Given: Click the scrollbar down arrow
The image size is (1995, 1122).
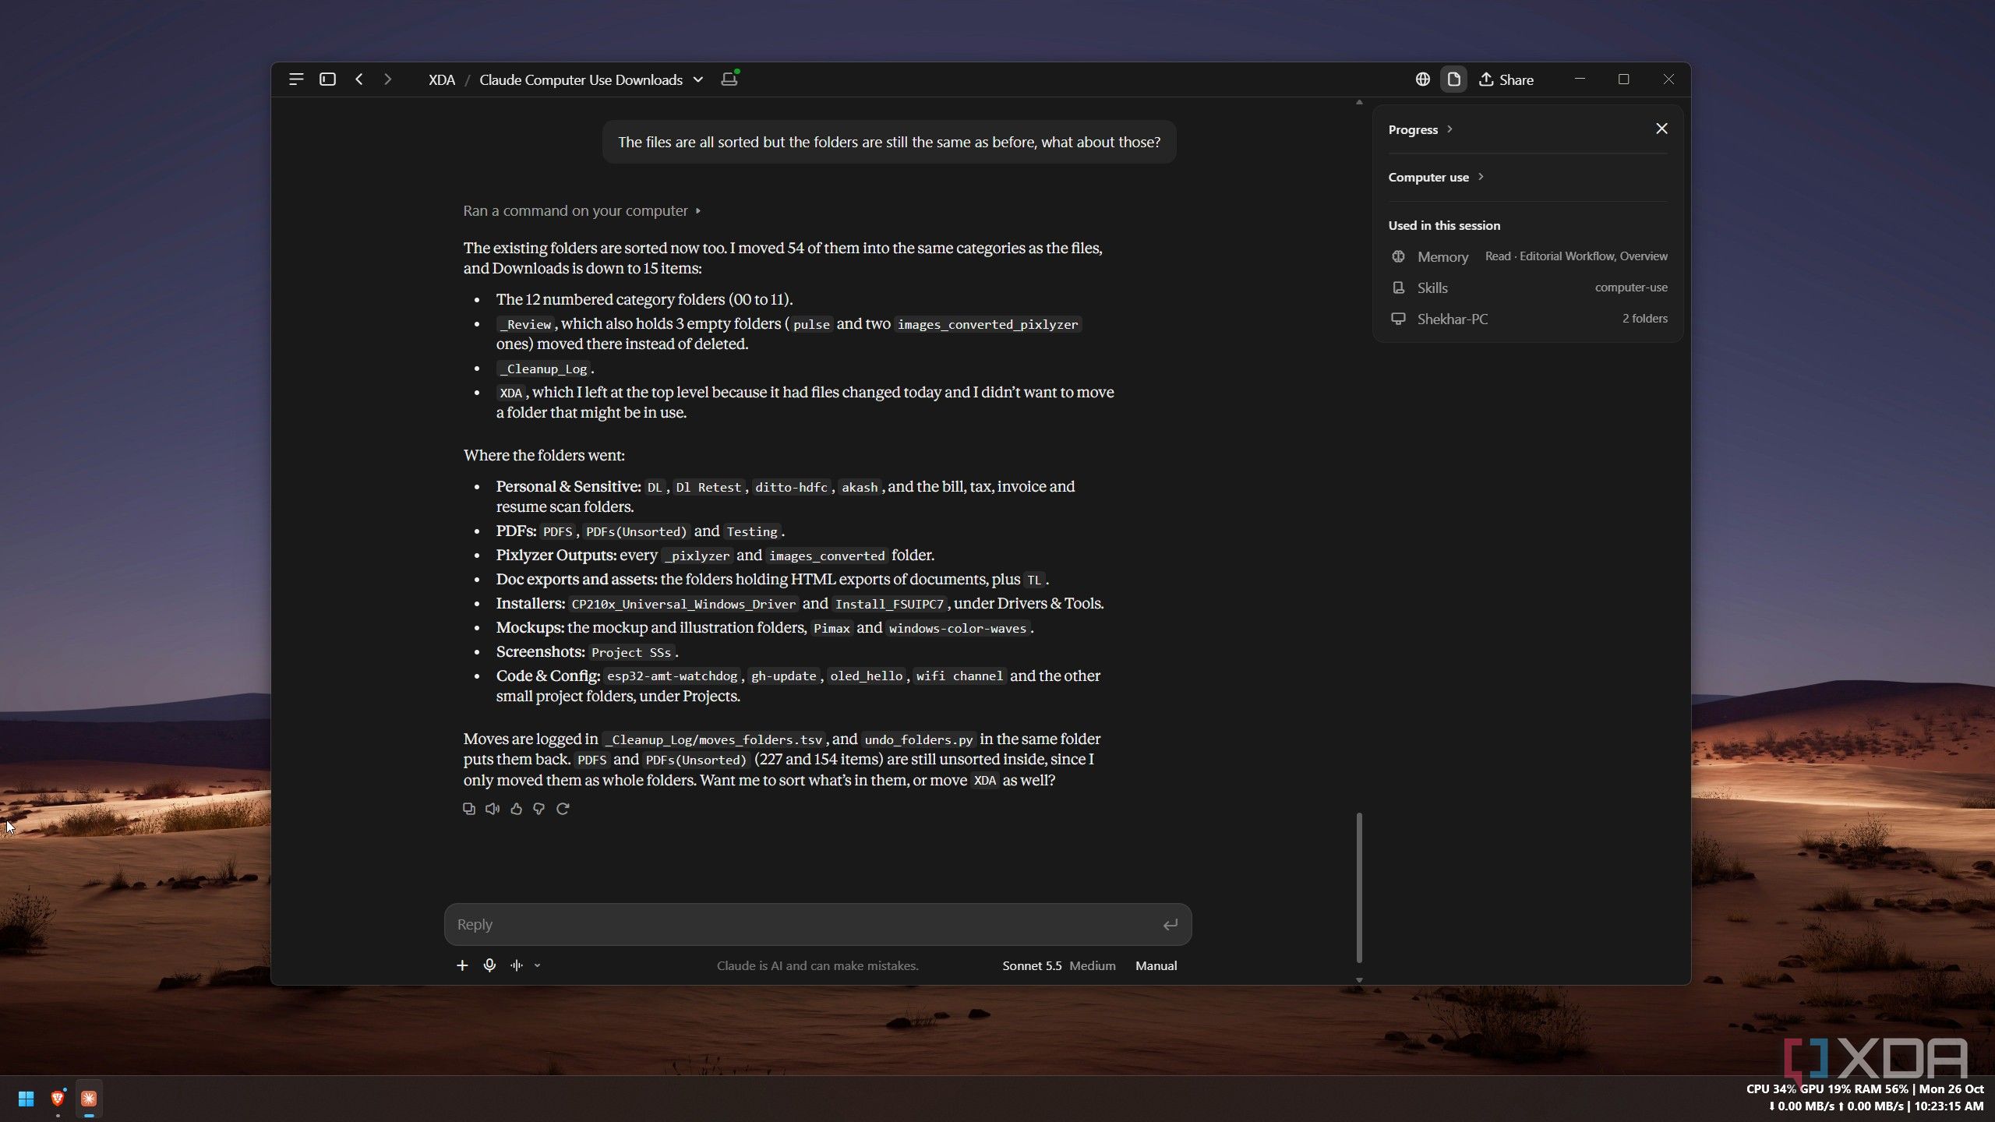Looking at the screenshot, I should point(1359,980).
